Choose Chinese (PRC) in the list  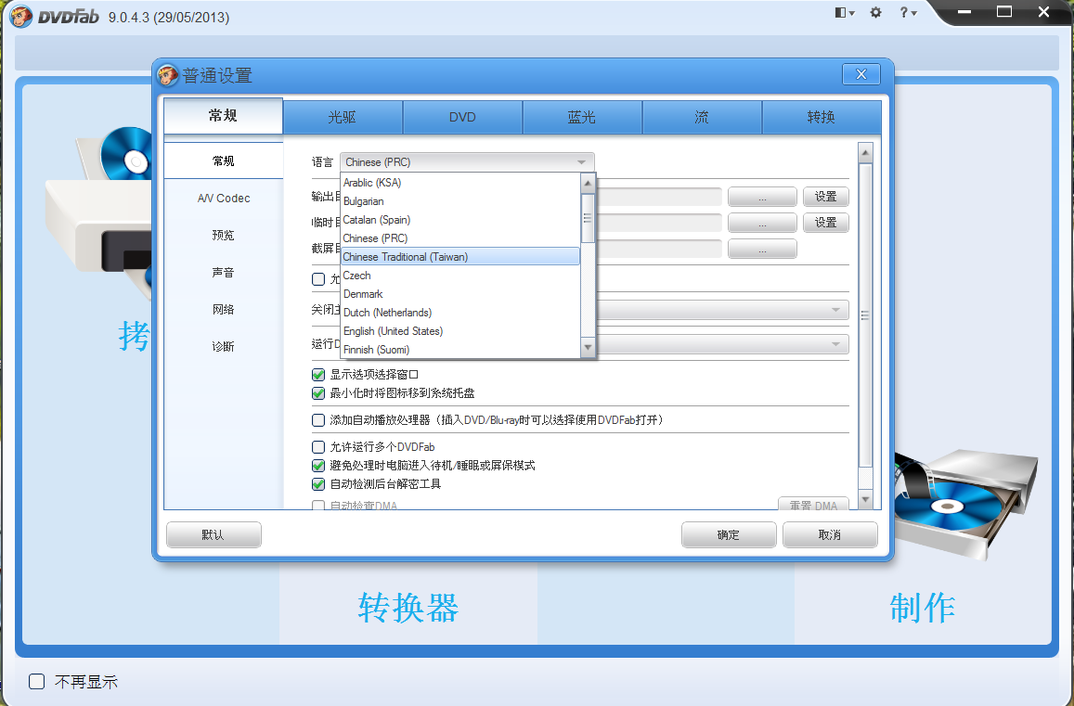[x=460, y=238]
